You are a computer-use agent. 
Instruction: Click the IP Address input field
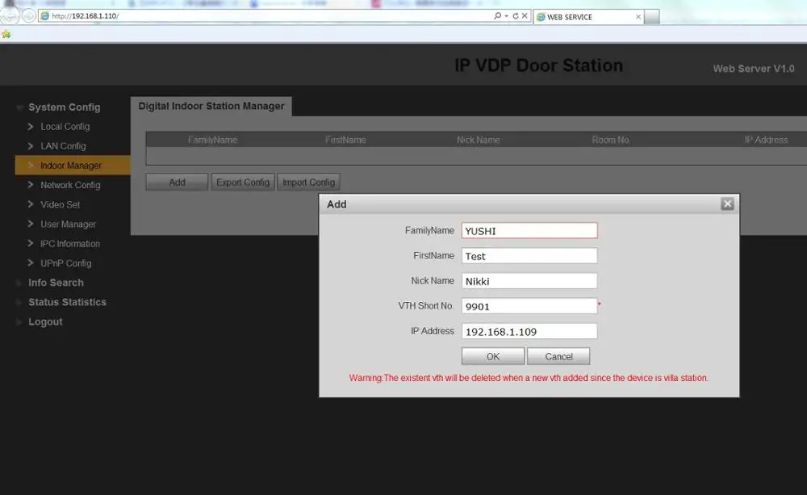click(x=529, y=331)
